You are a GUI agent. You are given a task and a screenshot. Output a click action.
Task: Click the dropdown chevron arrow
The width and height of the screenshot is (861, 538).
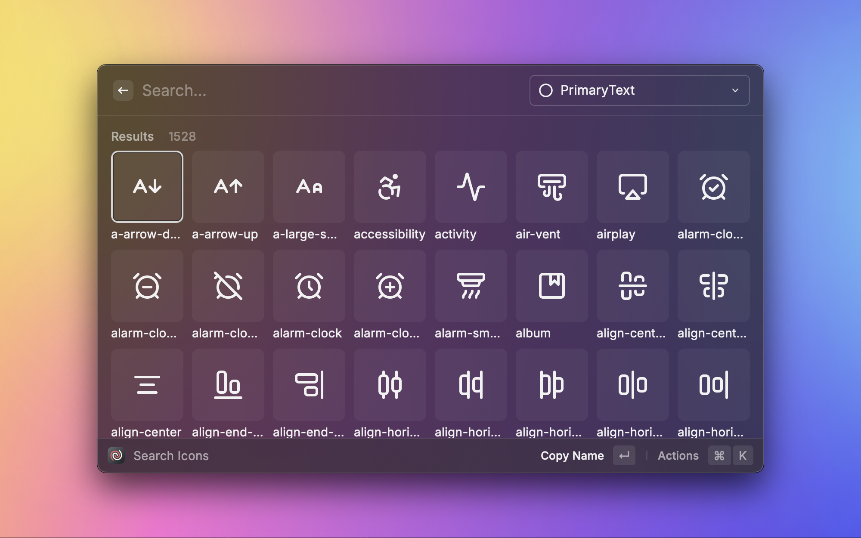735,90
